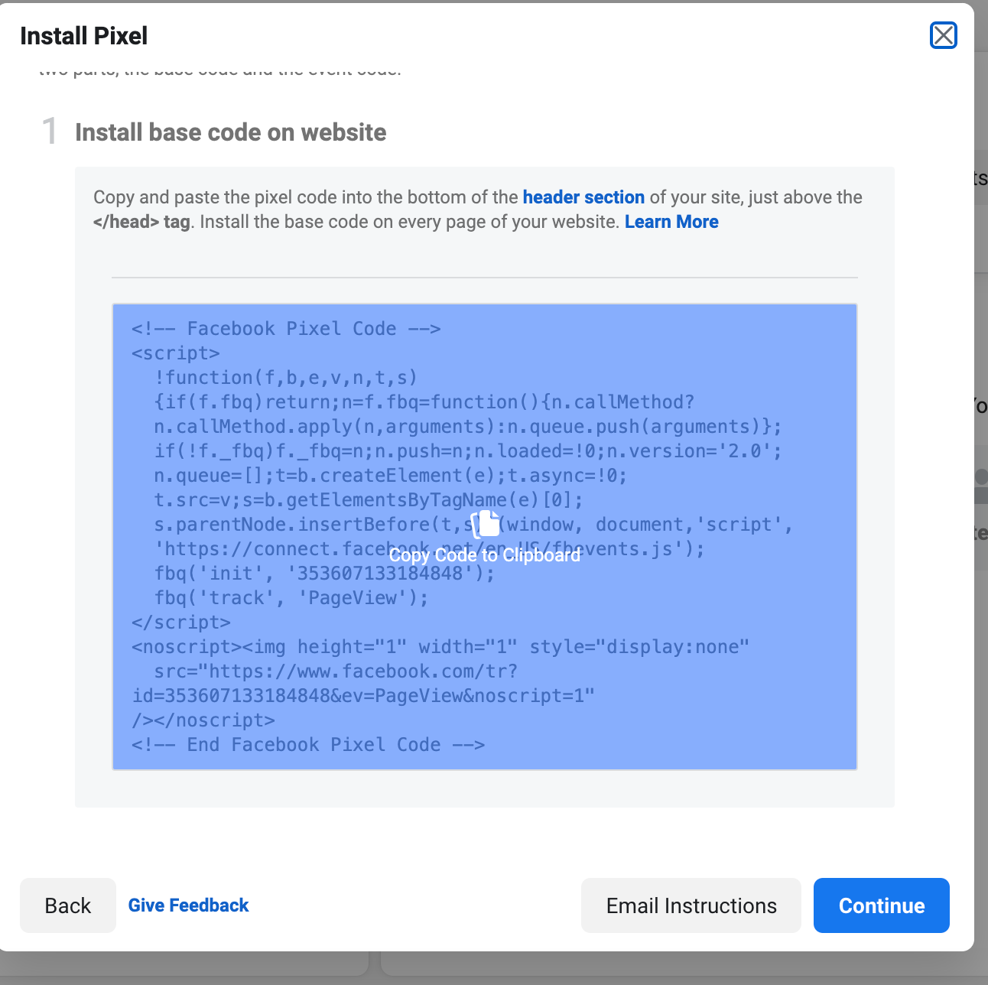The image size is (988, 985).
Task: Click the n.queue=[] code line
Action: pos(391,476)
